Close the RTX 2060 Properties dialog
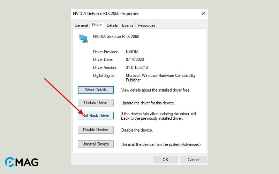Screen dimensions: 279x174 coord(204,13)
